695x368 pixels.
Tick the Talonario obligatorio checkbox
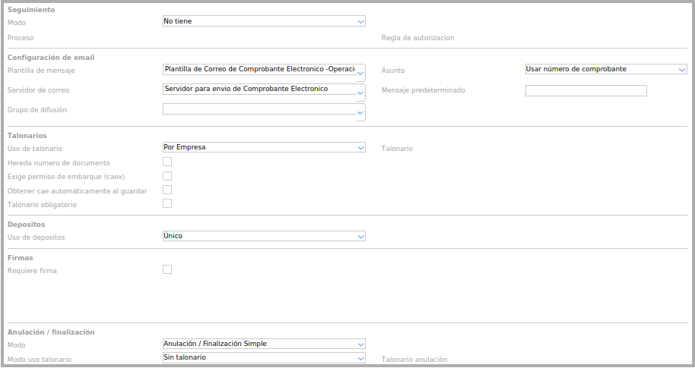click(x=167, y=203)
